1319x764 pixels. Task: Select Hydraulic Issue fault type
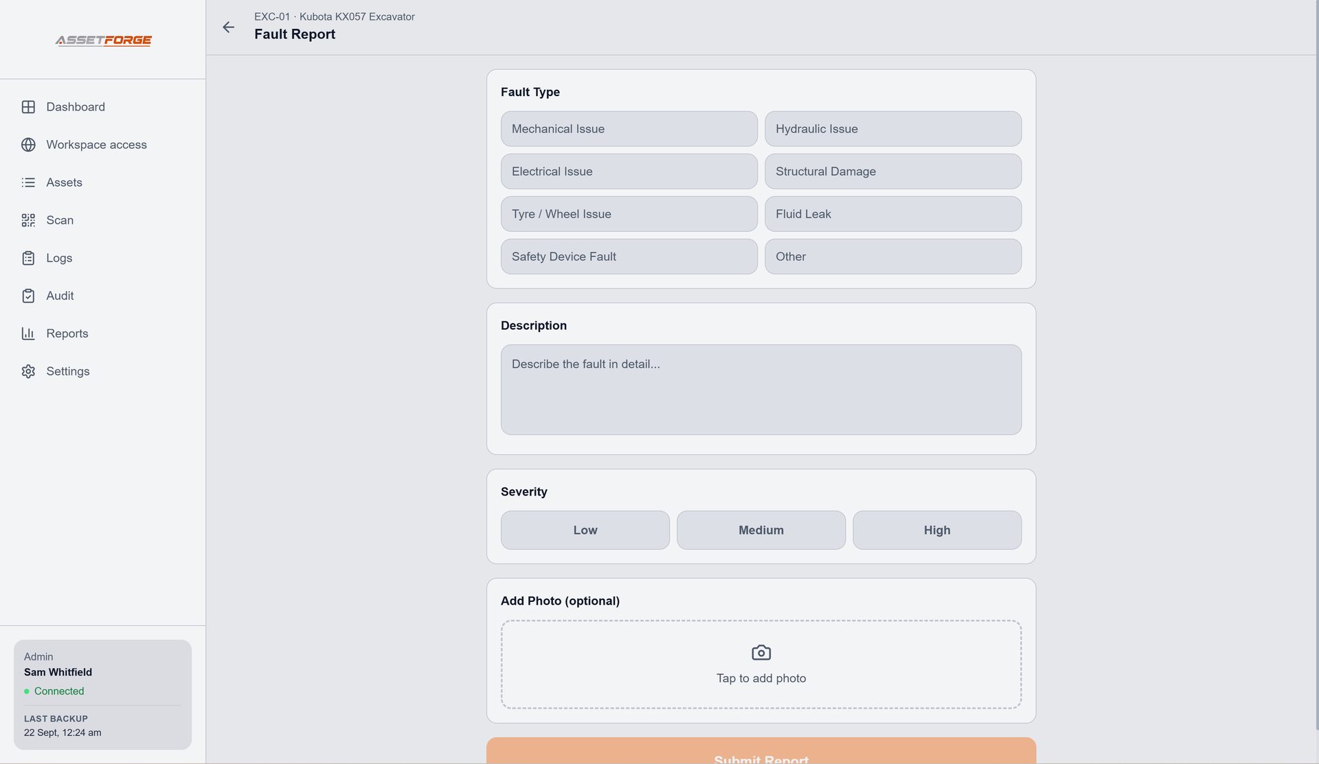[893, 129]
